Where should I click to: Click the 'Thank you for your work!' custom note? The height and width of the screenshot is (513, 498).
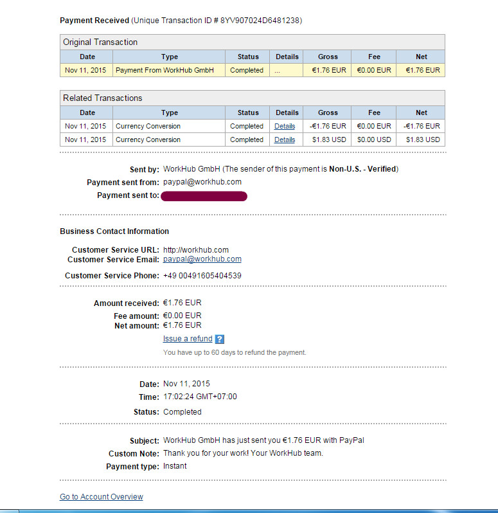pos(243,453)
